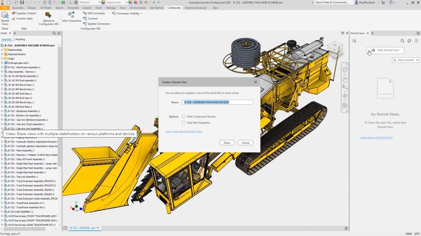Run the Infer Connectors tool
This screenshot has width=421, height=236.
(72, 17)
